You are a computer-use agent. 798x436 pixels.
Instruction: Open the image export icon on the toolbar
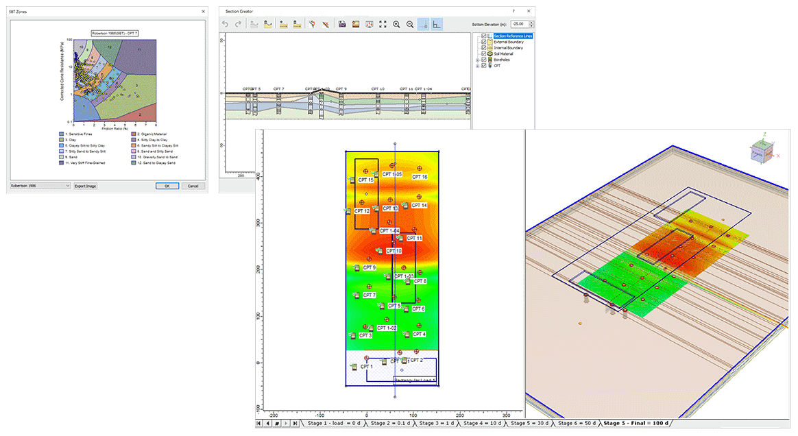coord(355,23)
